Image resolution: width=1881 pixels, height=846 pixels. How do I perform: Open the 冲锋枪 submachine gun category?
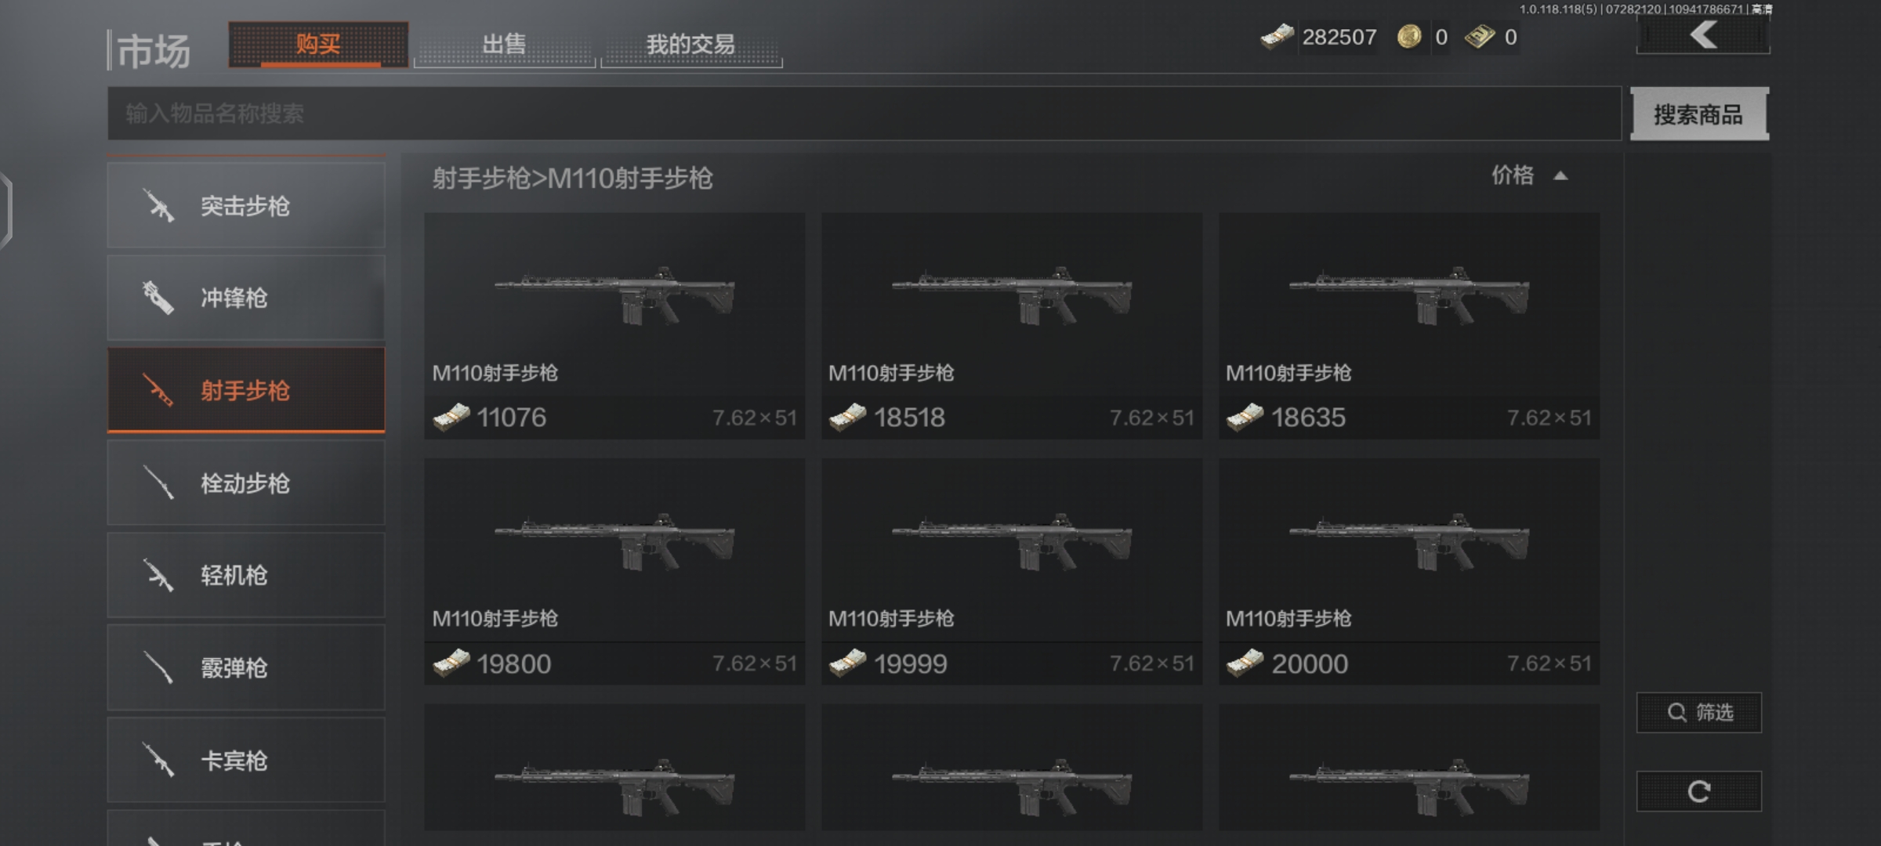pos(246,298)
